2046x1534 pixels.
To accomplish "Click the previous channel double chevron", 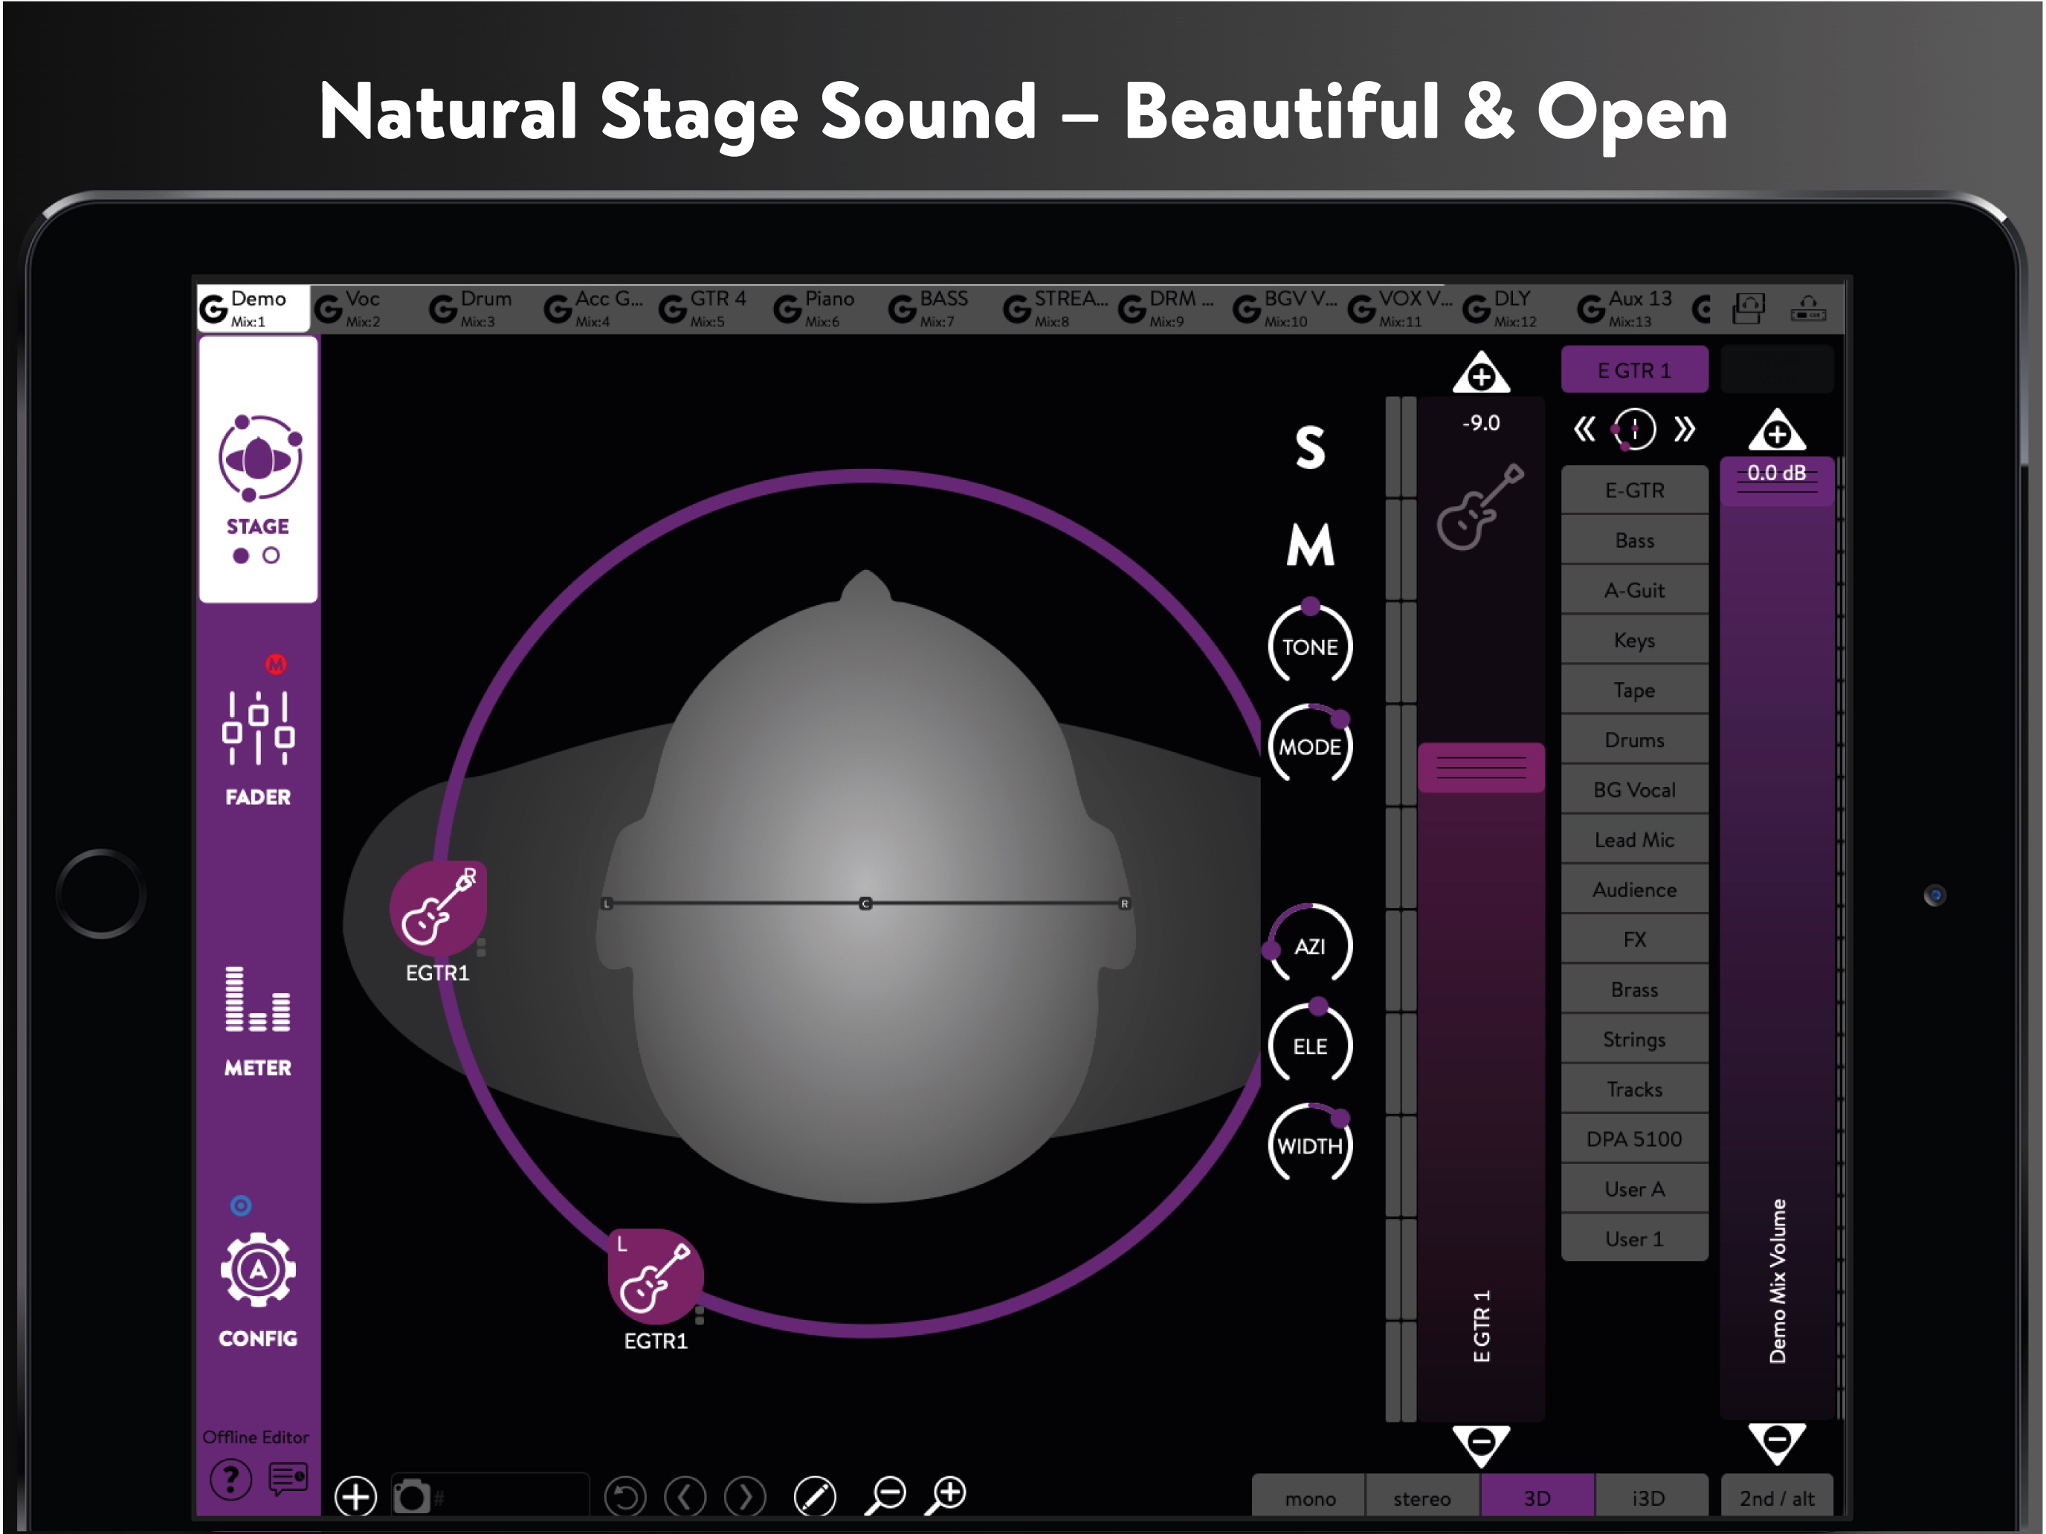I will click(x=1584, y=429).
